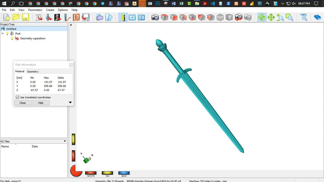Click the blue ZOOM thumbwheel at bottom

coord(124,173)
